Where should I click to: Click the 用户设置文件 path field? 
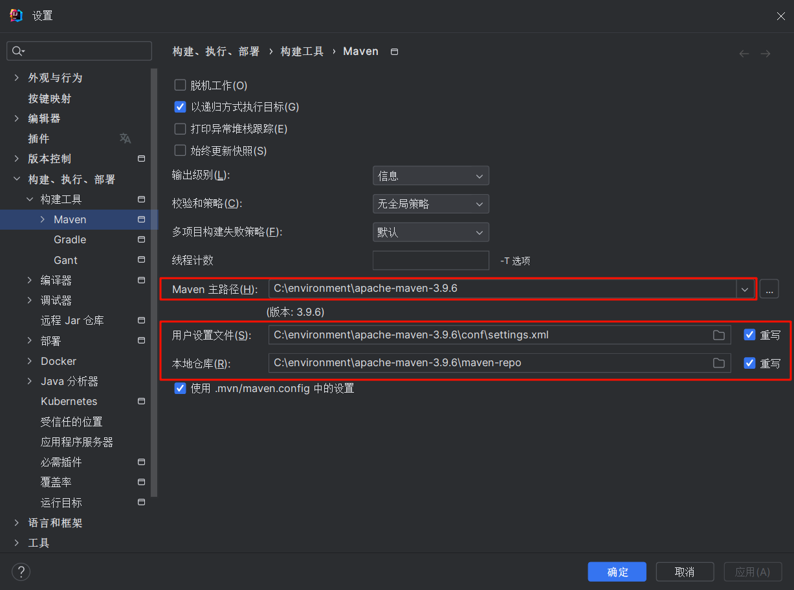tap(500, 335)
